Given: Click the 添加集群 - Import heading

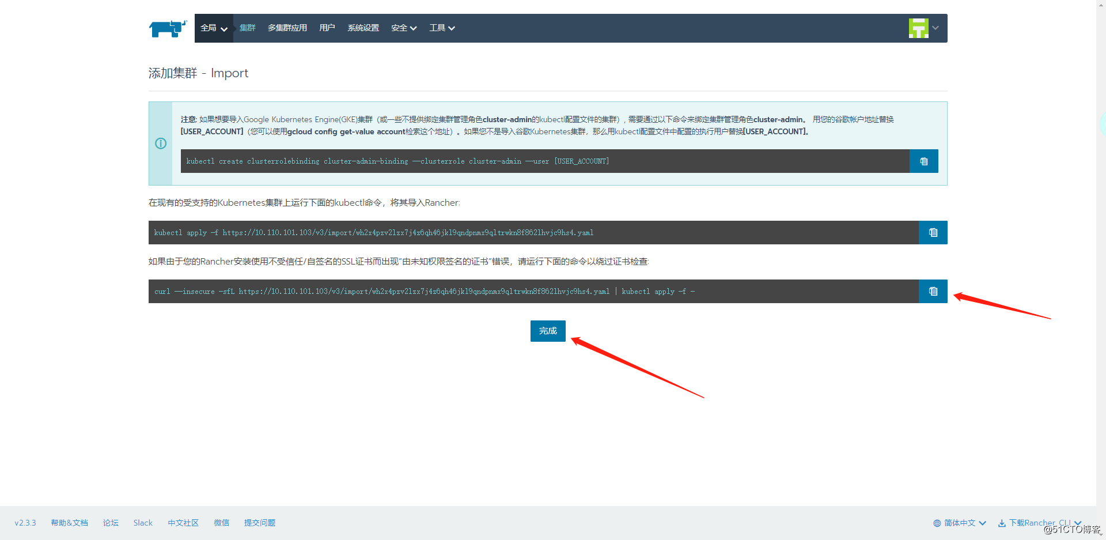Looking at the screenshot, I should point(198,73).
